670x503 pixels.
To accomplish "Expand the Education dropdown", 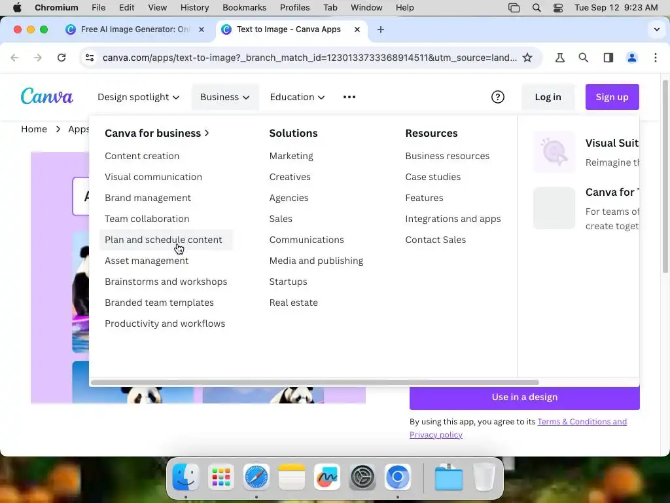I will click(x=297, y=97).
